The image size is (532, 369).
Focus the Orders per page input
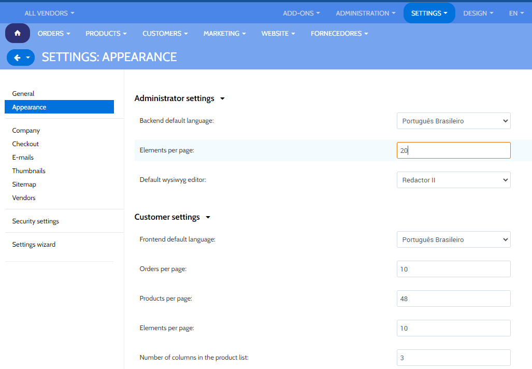click(x=453, y=269)
